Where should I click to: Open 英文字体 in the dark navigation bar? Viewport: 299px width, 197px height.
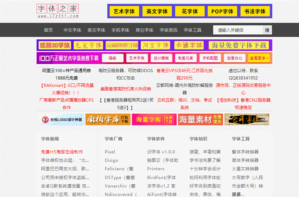pos(96,30)
